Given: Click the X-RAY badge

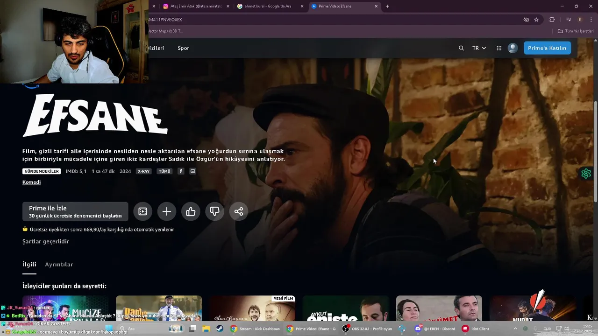Looking at the screenshot, I should [x=143, y=171].
